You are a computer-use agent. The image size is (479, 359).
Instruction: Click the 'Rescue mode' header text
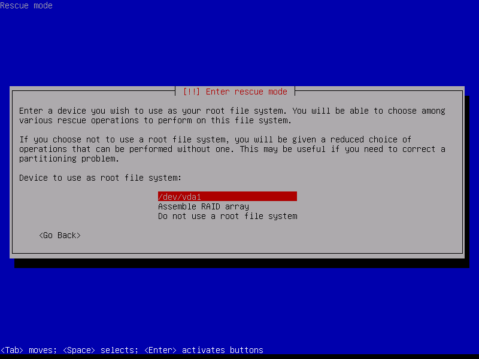(x=26, y=5)
